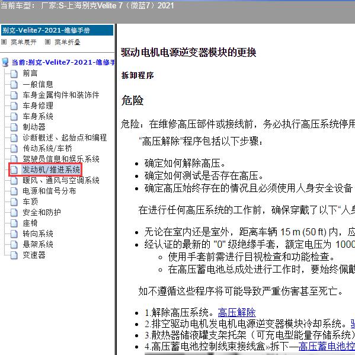355x355 pixels.
Task: Click the page icon beside 制动器
Action: (14, 127)
